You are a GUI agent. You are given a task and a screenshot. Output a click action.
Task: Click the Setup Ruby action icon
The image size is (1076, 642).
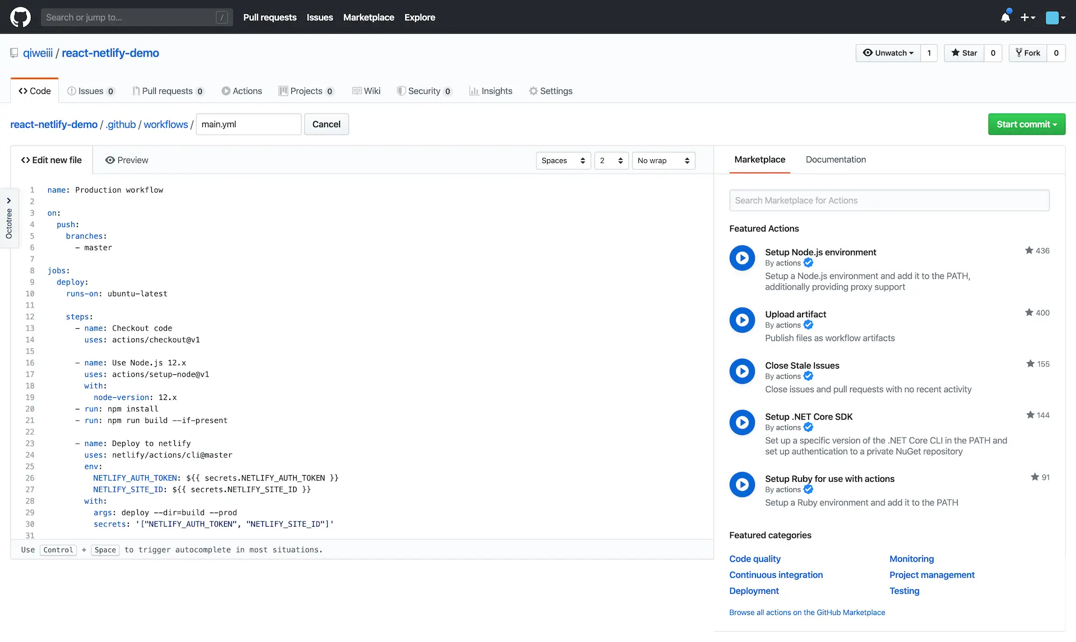click(x=742, y=485)
